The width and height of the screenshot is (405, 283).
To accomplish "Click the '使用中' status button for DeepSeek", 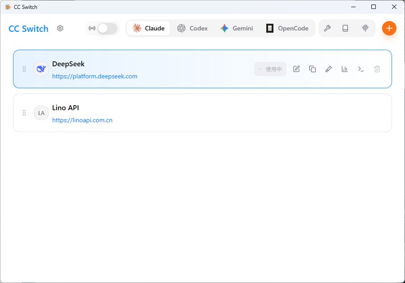I will click(x=270, y=69).
